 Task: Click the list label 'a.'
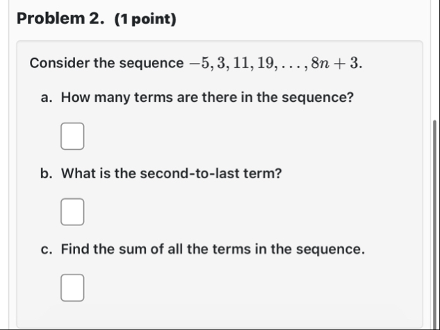point(47,98)
